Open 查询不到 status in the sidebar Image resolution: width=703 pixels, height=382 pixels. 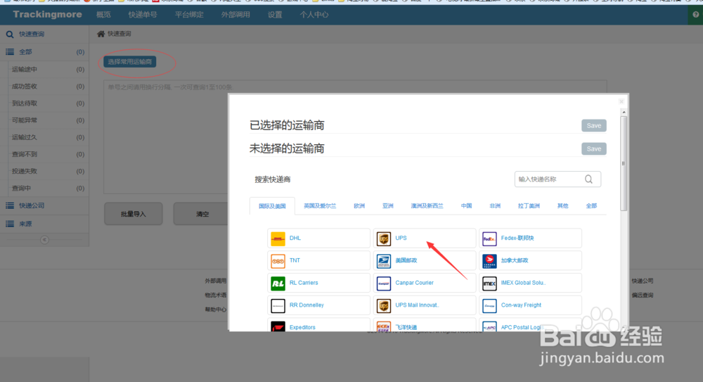[x=45, y=154]
